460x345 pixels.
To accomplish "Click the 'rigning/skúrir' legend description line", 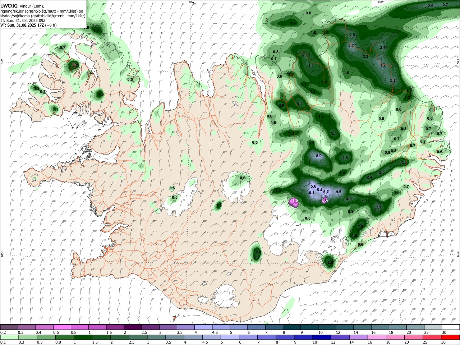I will [42, 11].
